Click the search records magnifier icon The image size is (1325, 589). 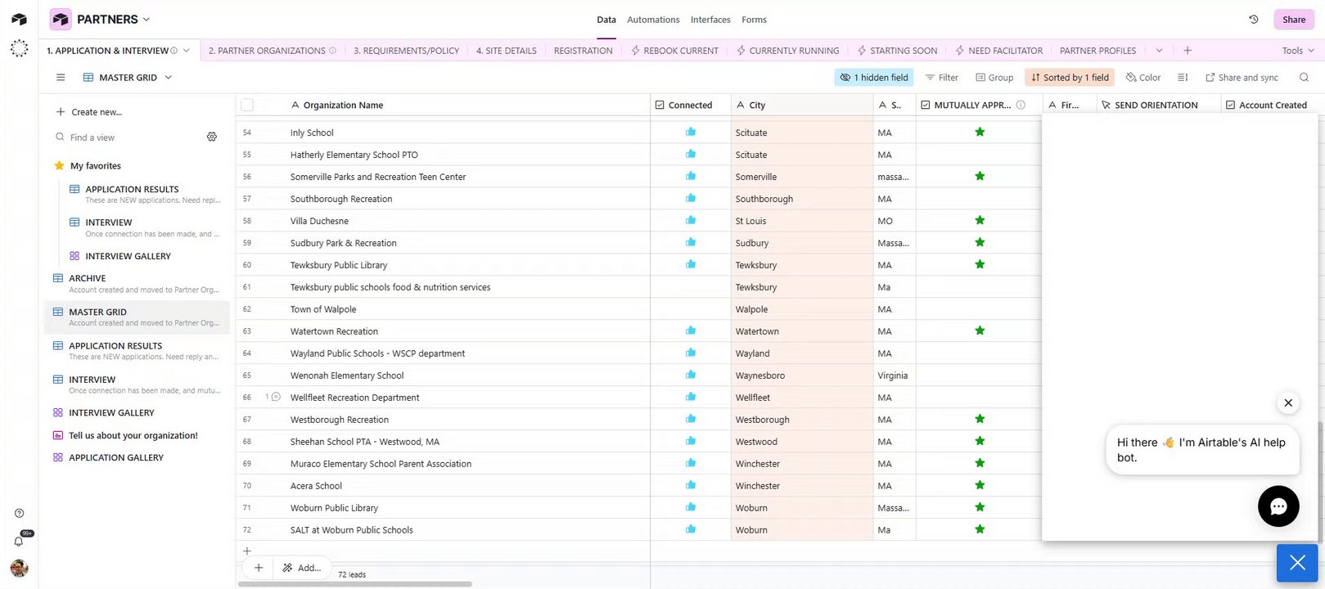(x=1304, y=78)
